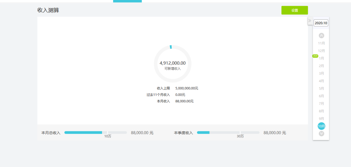The width and height of the screenshot is (351, 167).
Task: Click the 2020.10 date input field
Action: 321,23
